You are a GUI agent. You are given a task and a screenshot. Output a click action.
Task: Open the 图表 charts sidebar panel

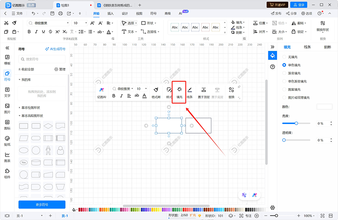[7, 158]
